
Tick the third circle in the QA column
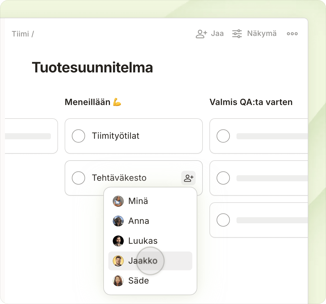(223, 220)
